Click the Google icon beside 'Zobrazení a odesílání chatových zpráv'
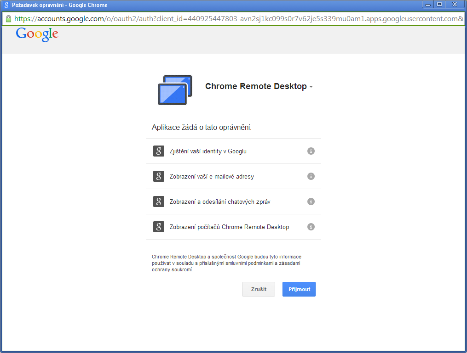467x353 pixels. click(x=159, y=202)
